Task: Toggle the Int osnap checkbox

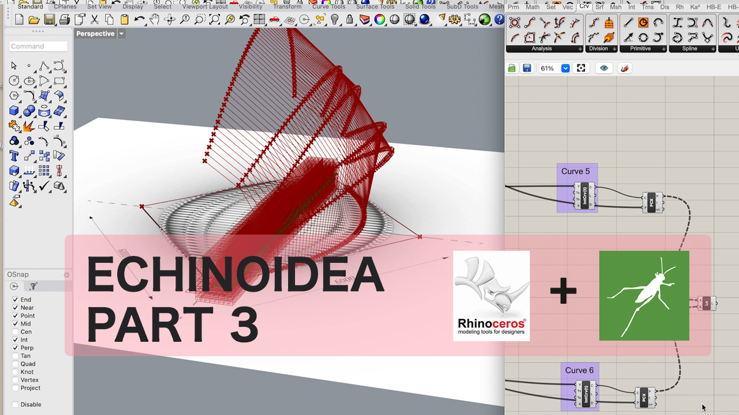Action: [x=16, y=340]
